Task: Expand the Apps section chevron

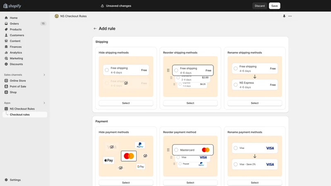Action: click(x=44, y=103)
